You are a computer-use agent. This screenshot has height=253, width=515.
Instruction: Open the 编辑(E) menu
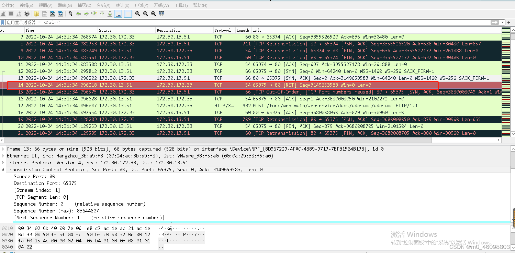point(26,5)
